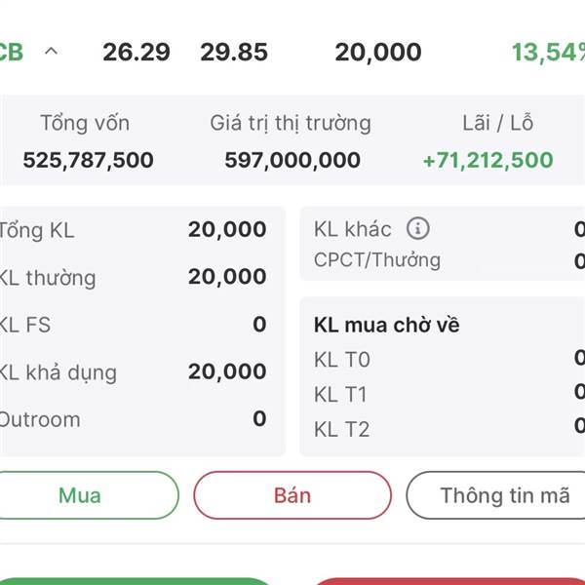Screen dimensions: 585x585
Task: Select the 26.29 average price value
Action: 136,52
